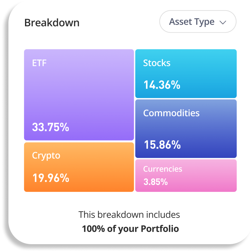
Task: Click the Currencies label
Action: point(163,169)
